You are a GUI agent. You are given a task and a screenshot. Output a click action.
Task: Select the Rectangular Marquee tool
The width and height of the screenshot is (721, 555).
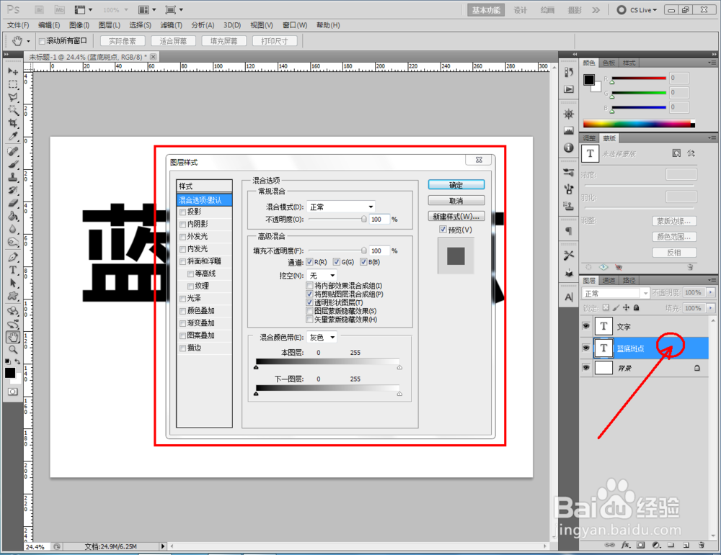click(x=13, y=84)
